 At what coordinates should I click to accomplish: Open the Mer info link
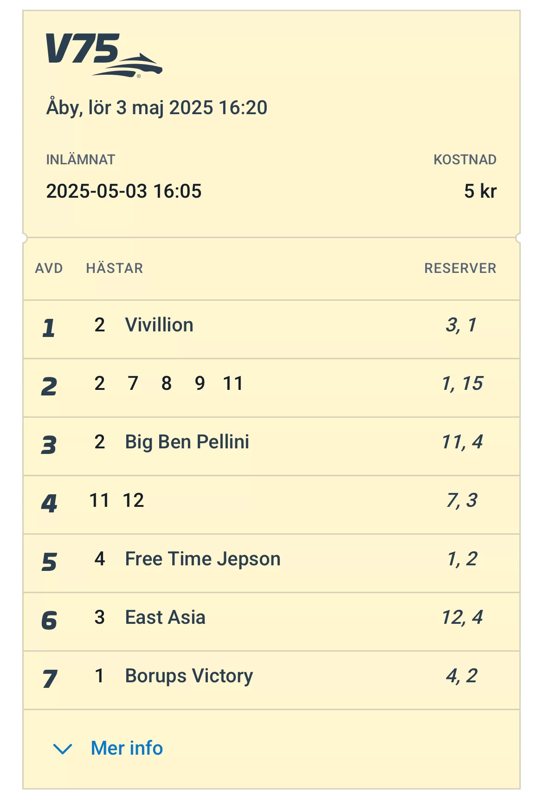pos(127,748)
